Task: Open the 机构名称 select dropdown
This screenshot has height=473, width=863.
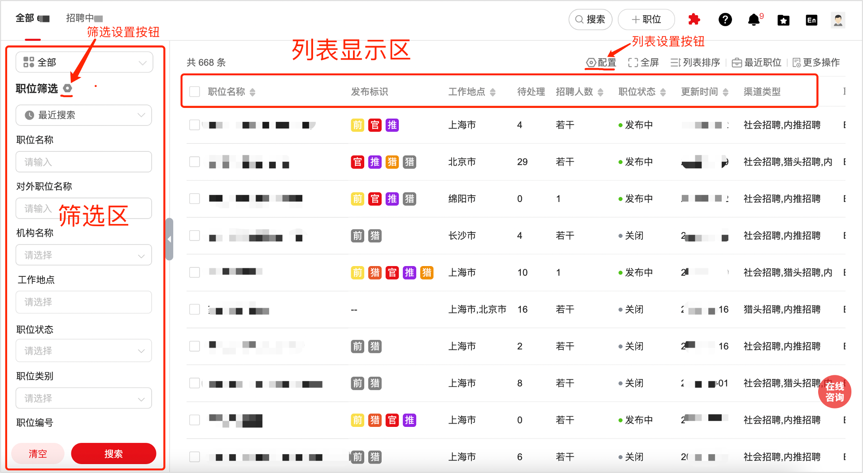Action: click(x=84, y=255)
